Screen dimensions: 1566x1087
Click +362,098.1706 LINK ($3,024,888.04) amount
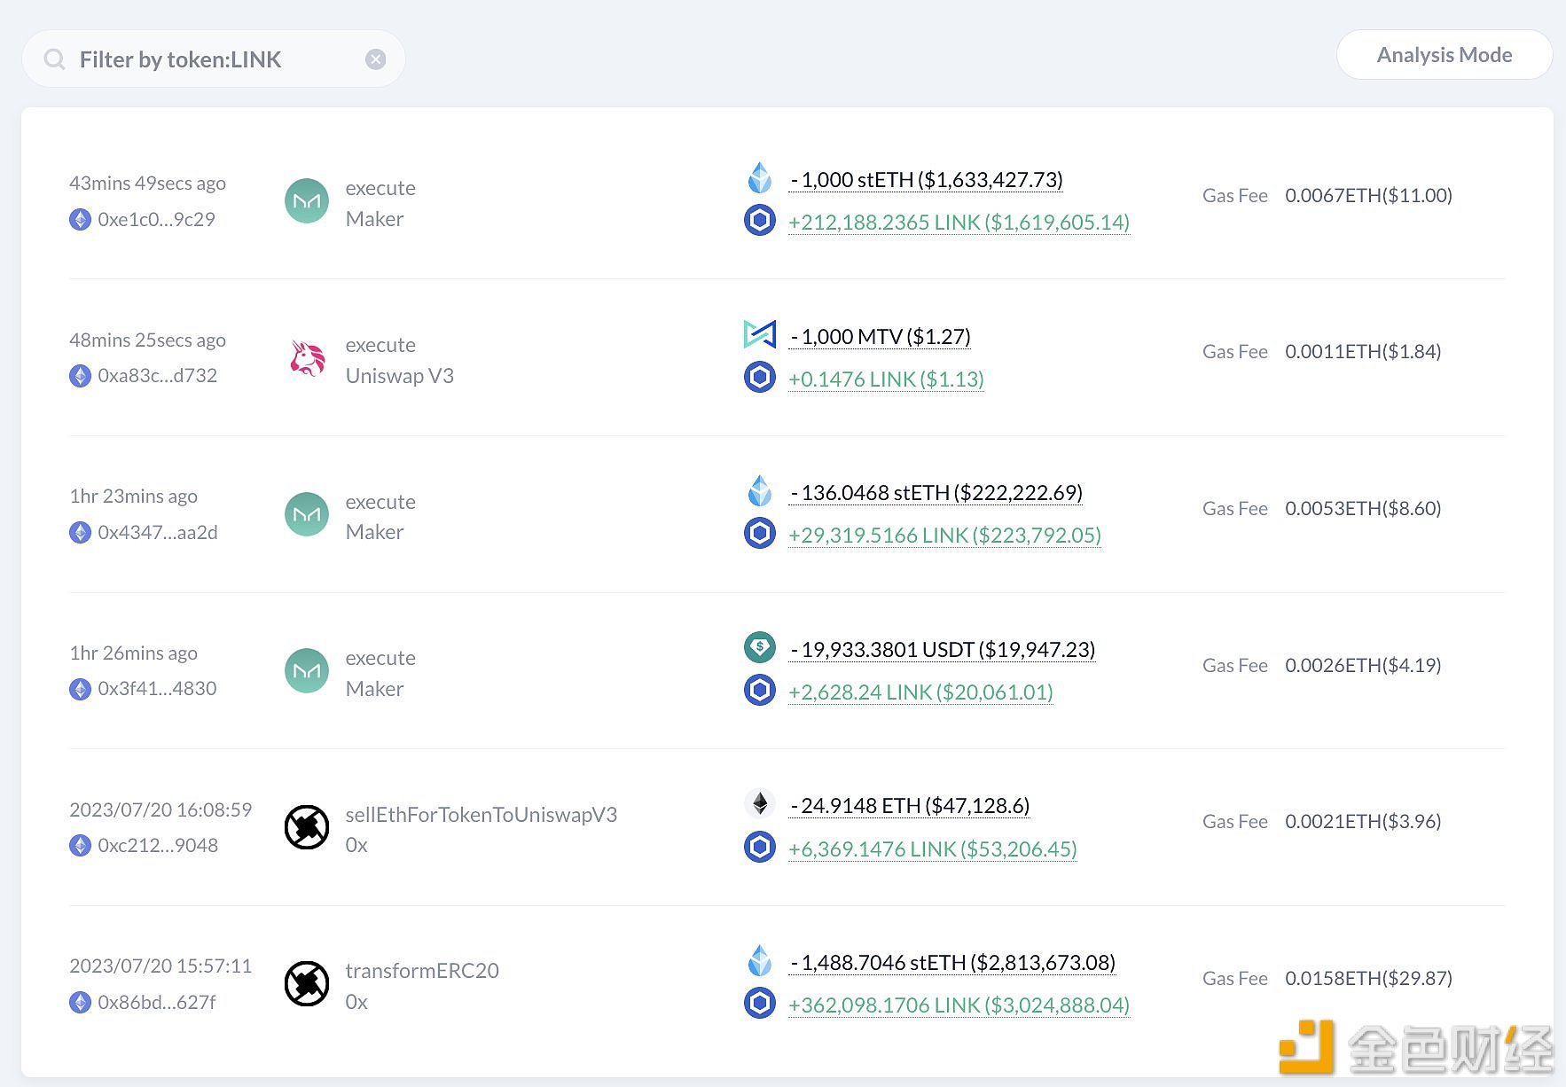(959, 1005)
